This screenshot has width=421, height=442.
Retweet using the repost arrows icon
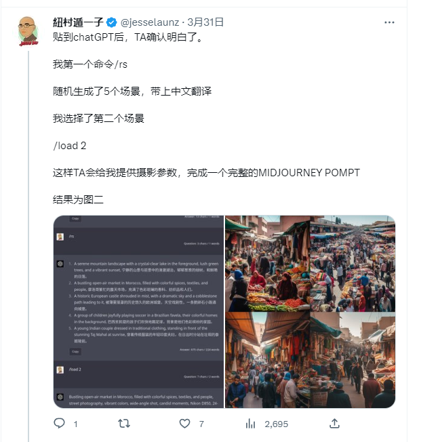coord(124,424)
